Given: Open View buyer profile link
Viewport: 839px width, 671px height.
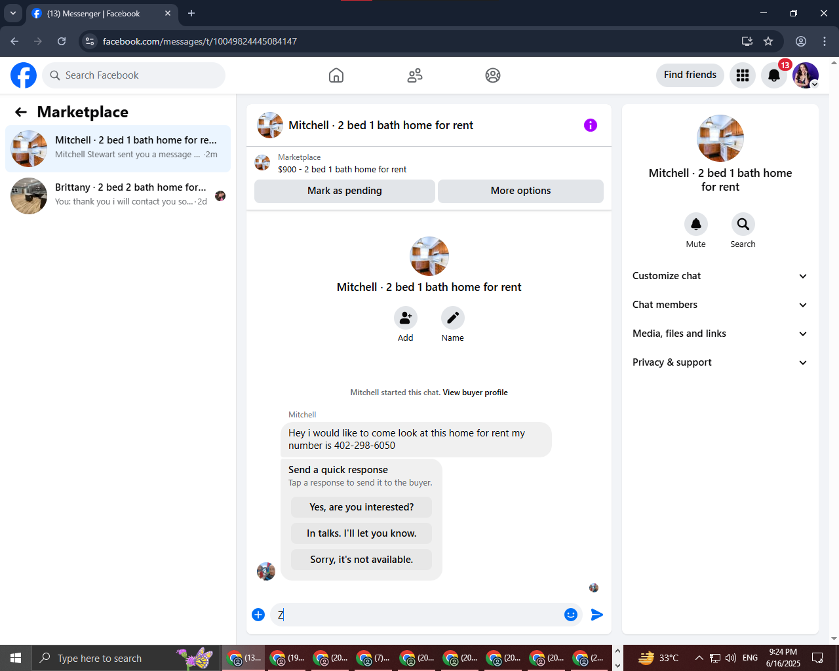Looking at the screenshot, I should (x=475, y=393).
